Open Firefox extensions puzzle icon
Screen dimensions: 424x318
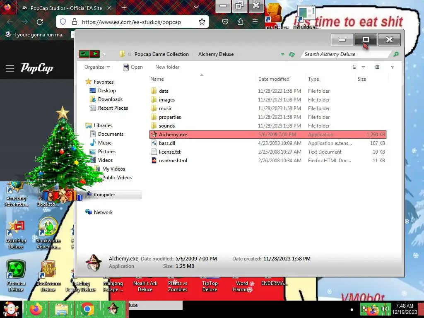240,22
